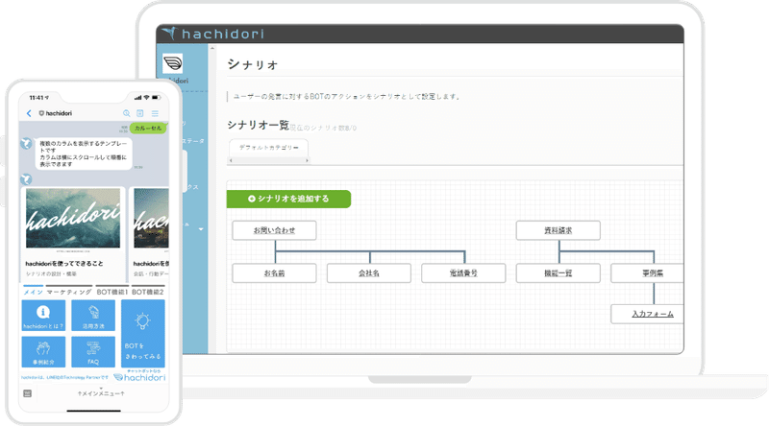Select the 'マーケティング' tab on phone menu
The height and width of the screenshot is (426, 769).
(x=69, y=292)
